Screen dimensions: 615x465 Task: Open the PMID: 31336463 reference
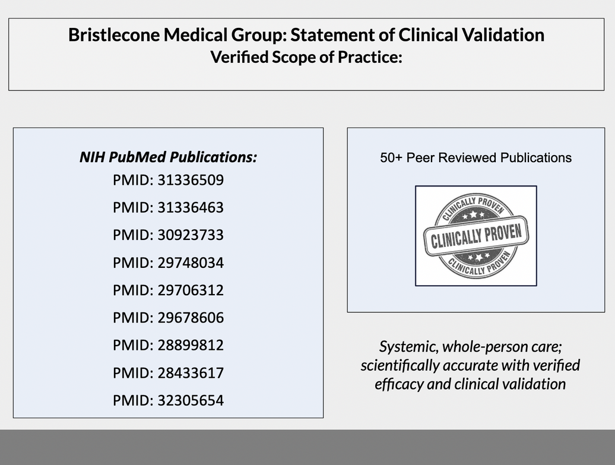click(168, 207)
